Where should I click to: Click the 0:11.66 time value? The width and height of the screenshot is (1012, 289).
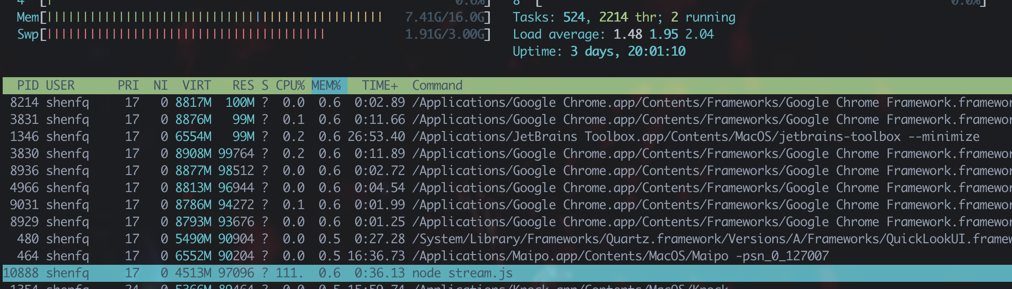coord(380,119)
